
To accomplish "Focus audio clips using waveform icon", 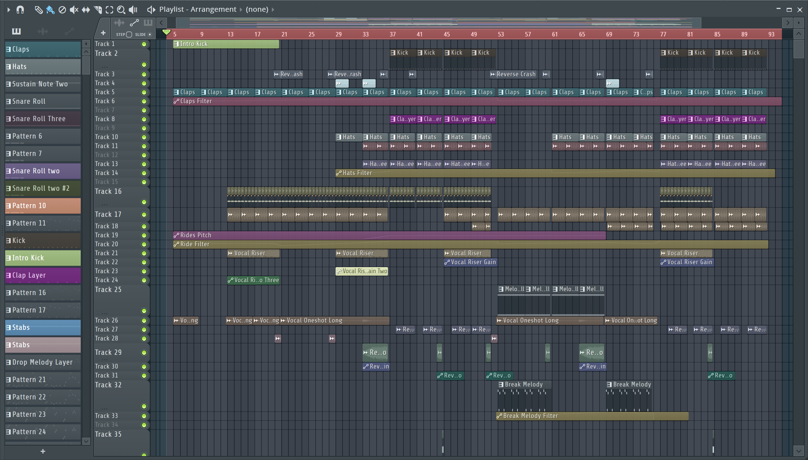I will [x=120, y=23].
